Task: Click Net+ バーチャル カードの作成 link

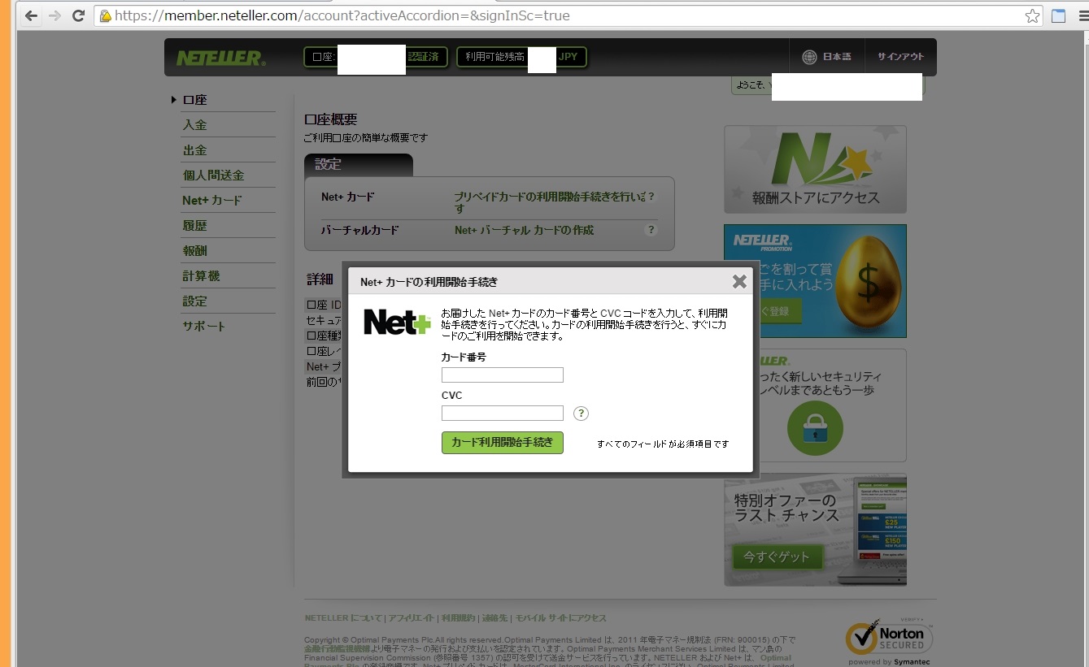Action: pyautogui.click(x=524, y=230)
